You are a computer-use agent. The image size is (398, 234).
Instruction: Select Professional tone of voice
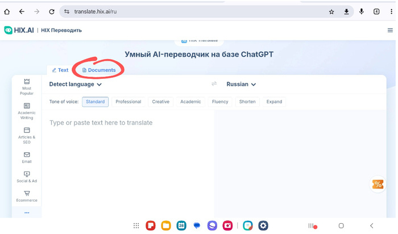[x=128, y=102]
